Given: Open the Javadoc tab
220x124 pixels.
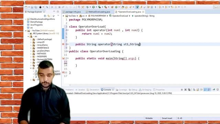Looking at the screenshot, I should click(x=80, y=90).
